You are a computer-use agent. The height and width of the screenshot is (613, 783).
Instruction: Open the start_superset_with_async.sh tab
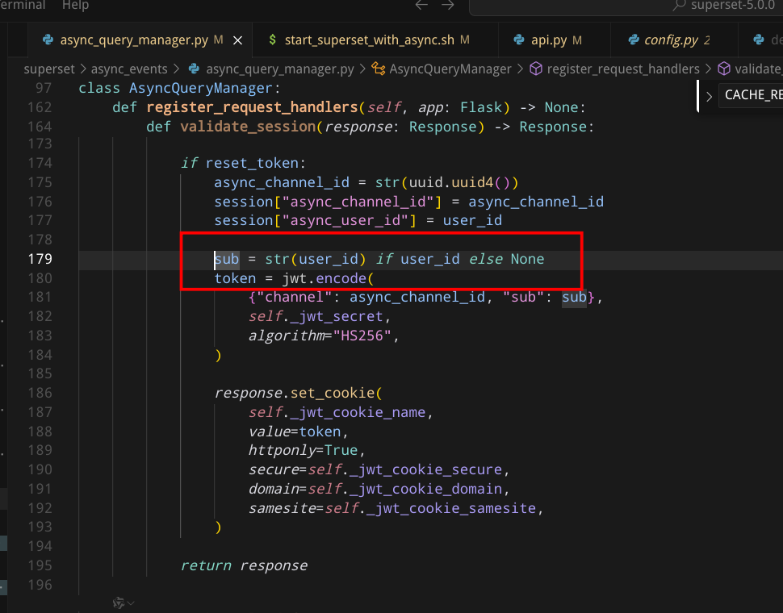click(370, 40)
